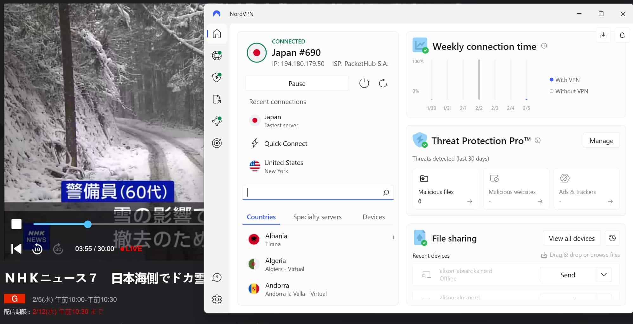
Task: Open file sharing transfer history clock icon
Action: [x=612, y=238]
